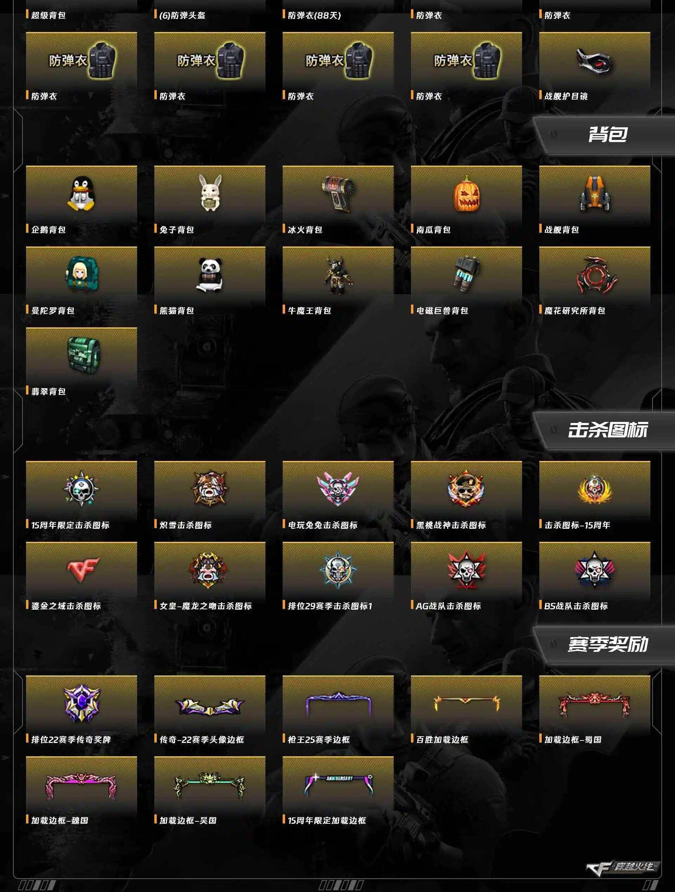Choose the 加载边框-蜀国 red frame thumbnail
The width and height of the screenshot is (675, 892).
click(x=594, y=704)
